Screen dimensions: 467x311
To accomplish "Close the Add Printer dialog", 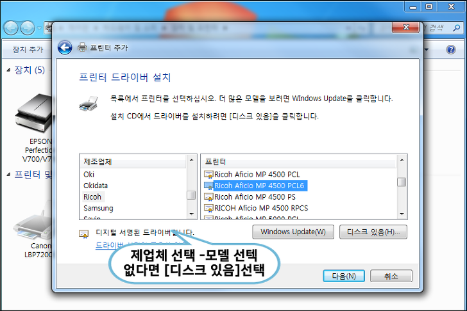I will tap(405, 28).
